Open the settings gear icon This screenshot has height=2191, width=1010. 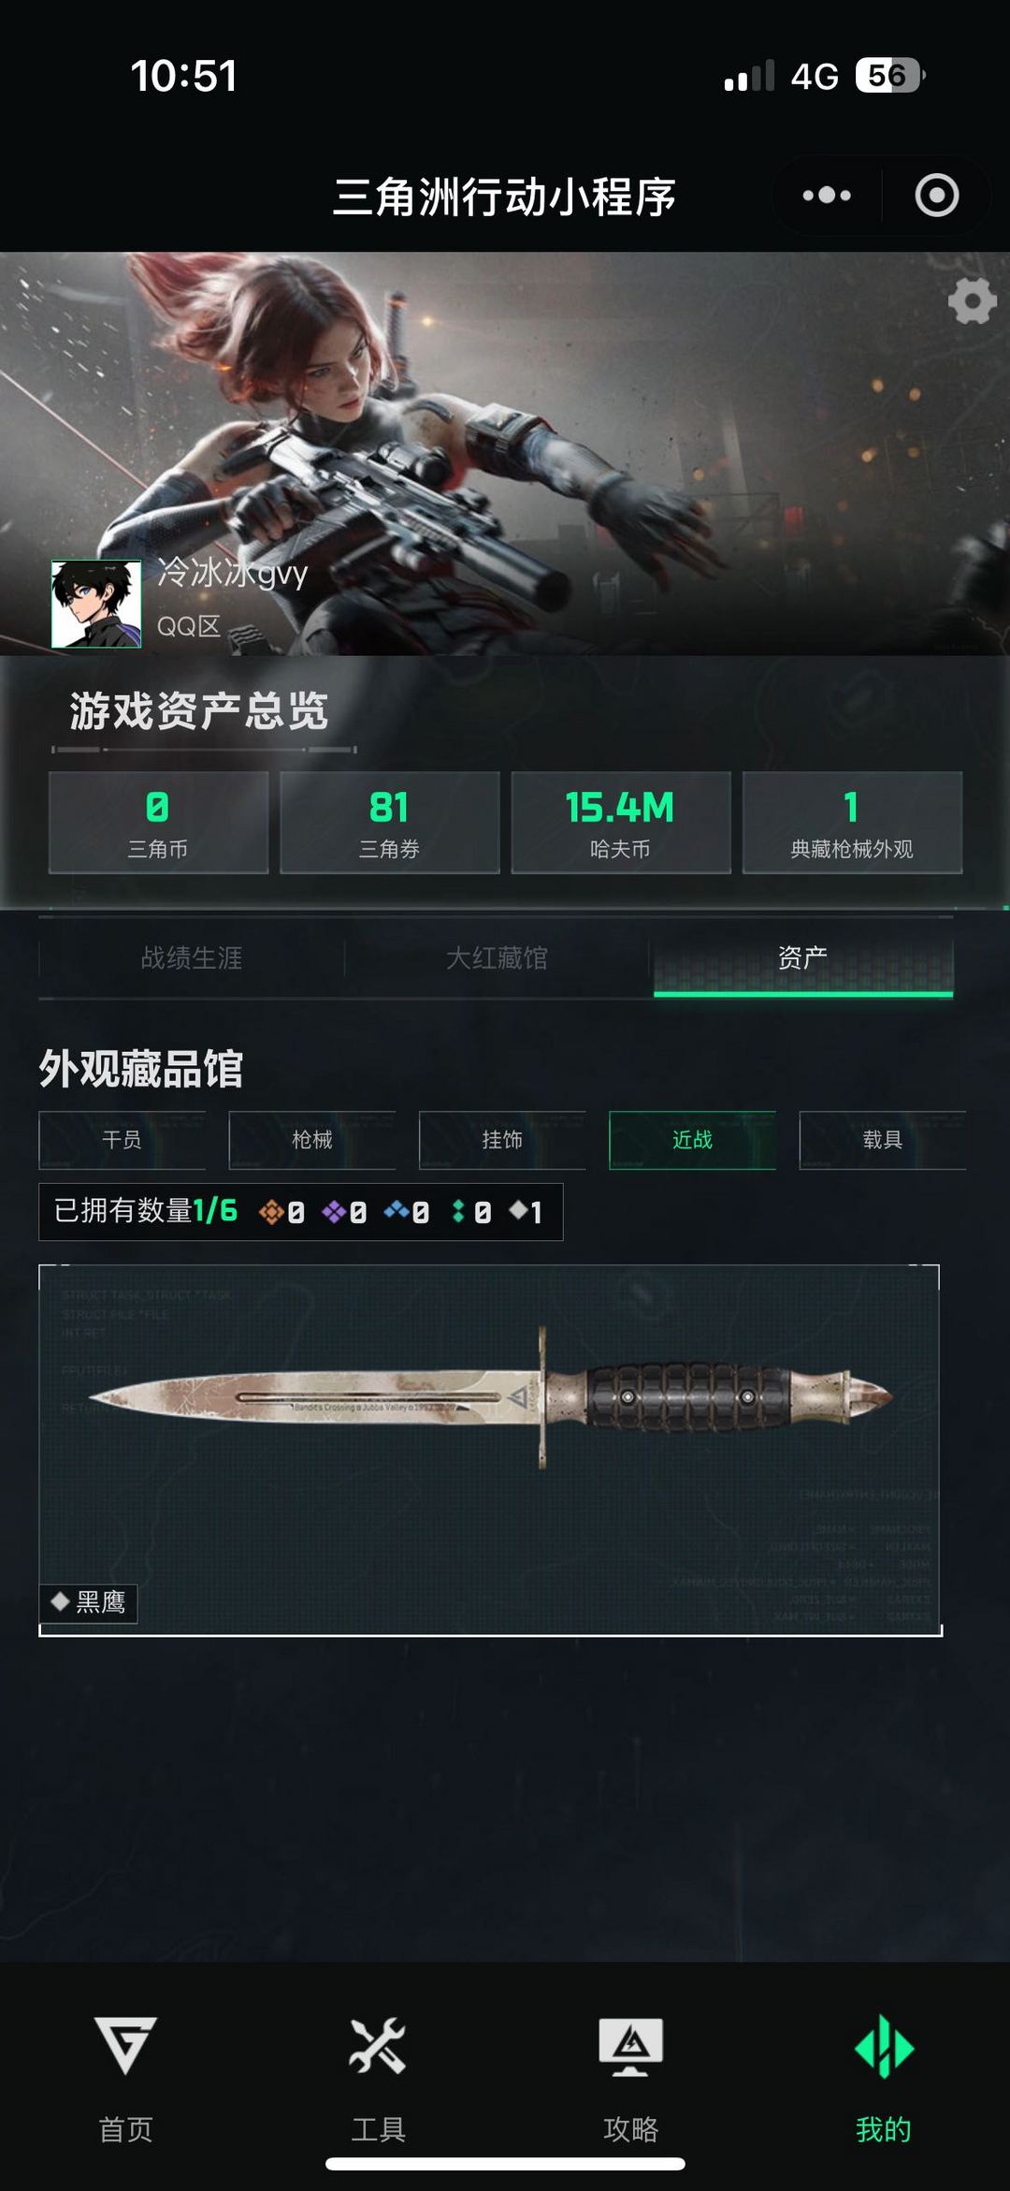click(972, 300)
